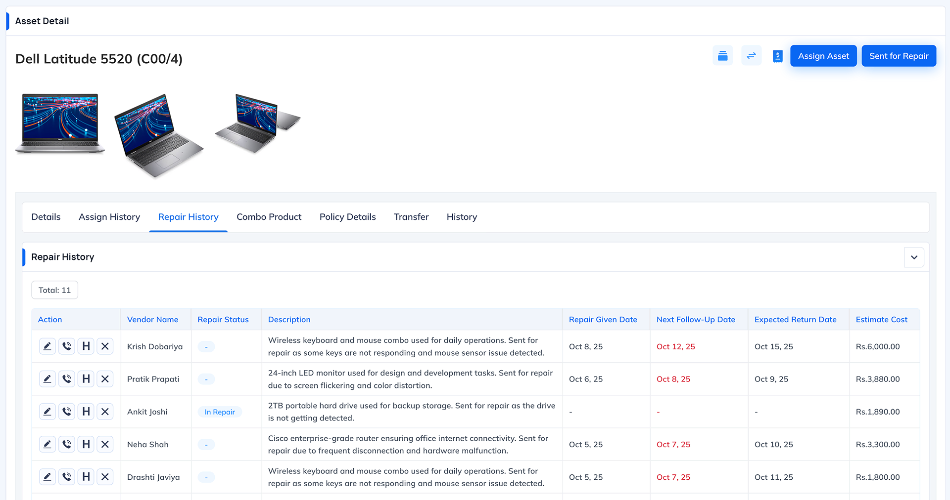Click the In Repair status badge
This screenshot has height=500, width=950.
click(x=220, y=412)
